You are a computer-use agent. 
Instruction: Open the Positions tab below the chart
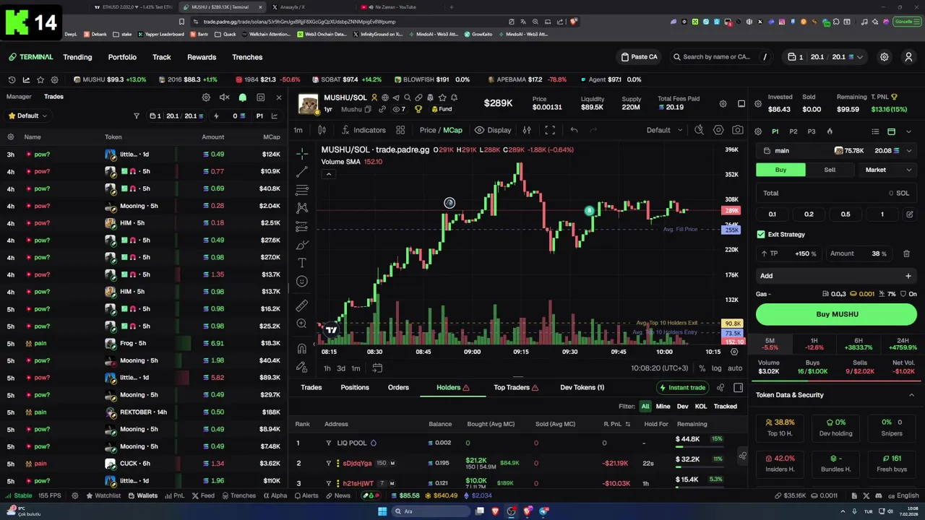355,388
